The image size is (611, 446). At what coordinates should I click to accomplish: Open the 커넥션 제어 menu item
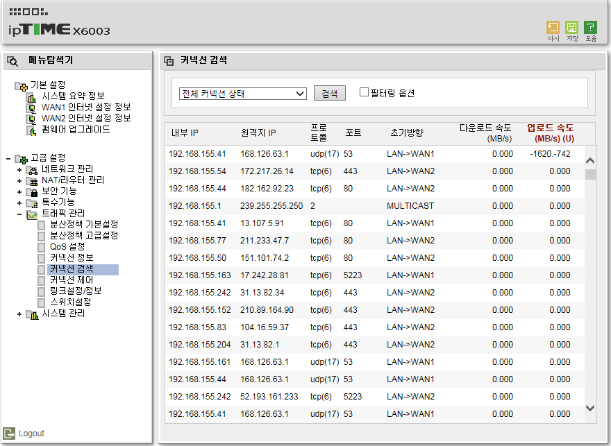72,280
